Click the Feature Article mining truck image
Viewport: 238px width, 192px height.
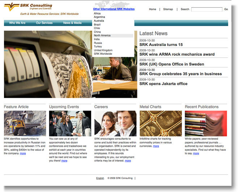pos(25,123)
